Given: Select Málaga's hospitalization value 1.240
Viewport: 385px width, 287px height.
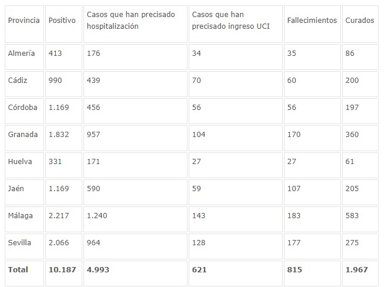Looking at the screenshot, I should 97,215.
